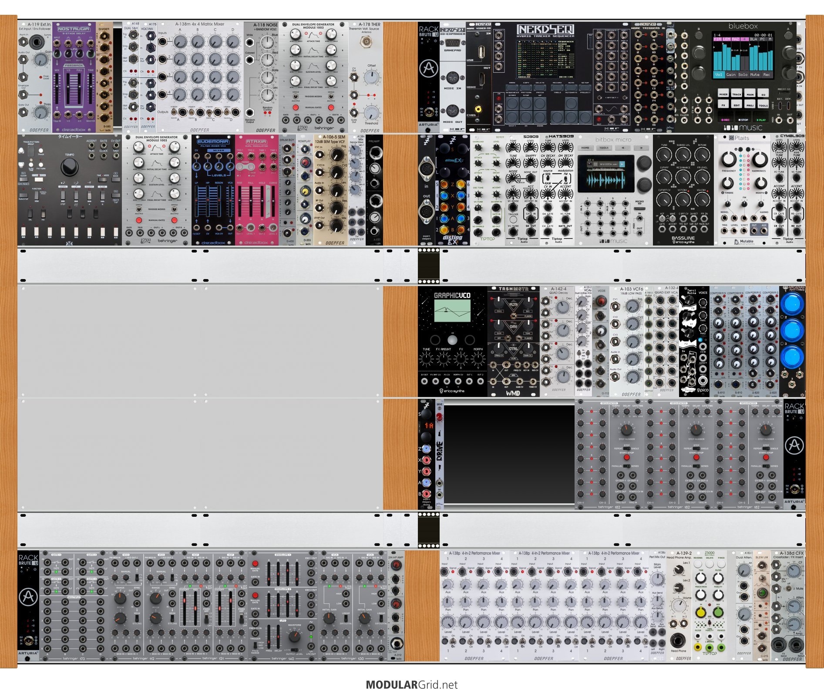The width and height of the screenshot is (824, 694).
Task: Select the Solo tab on the bluebox screen
Action: pyautogui.click(x=743, y=74)
